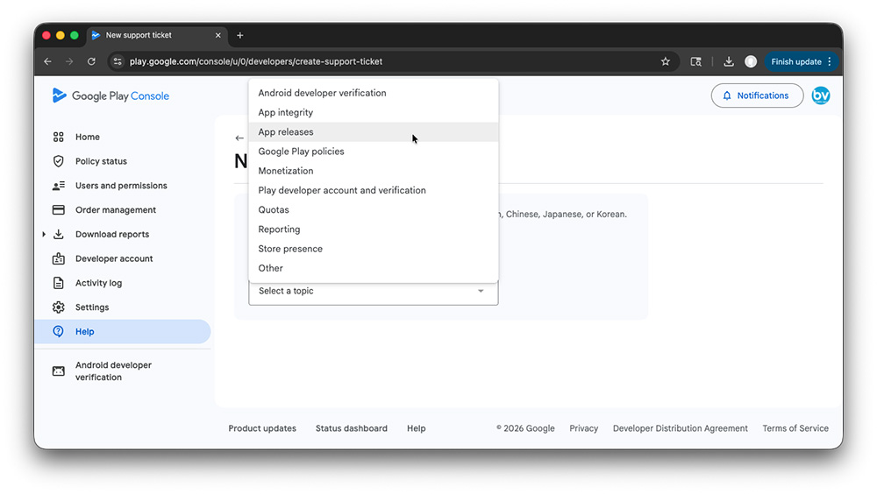Expand the Download reports tree arrow

(44, 234)
